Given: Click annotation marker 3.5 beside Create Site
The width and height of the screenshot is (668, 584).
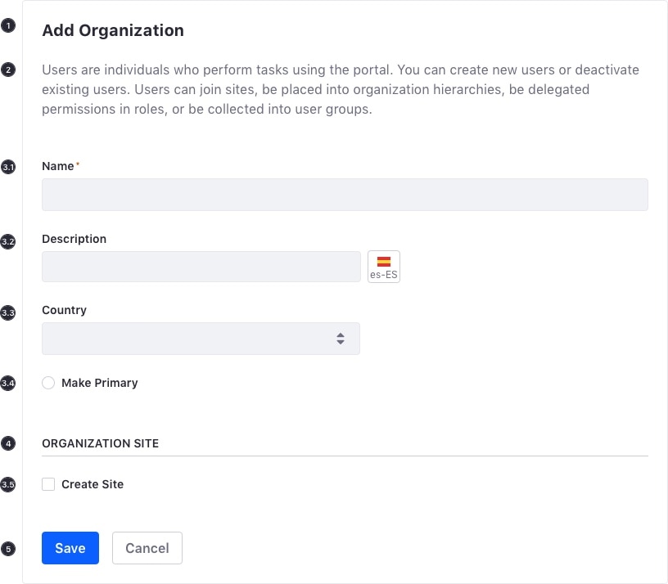Looking at the screenshot, I should (x=8, y=485).
